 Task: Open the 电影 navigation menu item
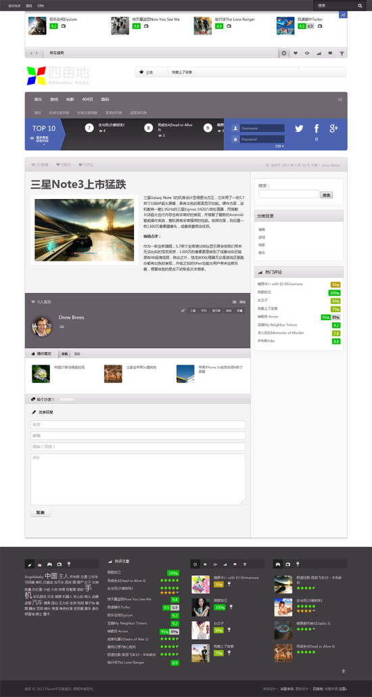click(x=70, y=99)
